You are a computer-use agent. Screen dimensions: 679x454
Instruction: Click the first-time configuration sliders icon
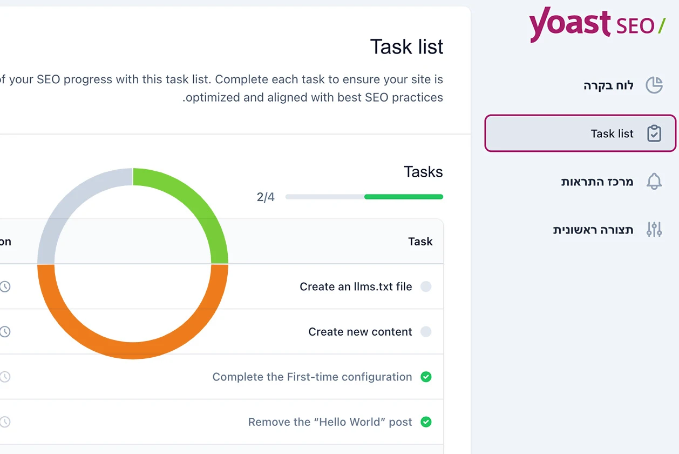point(654,230)
